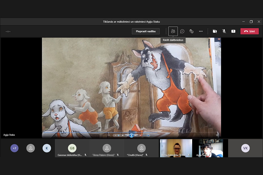Show the meeting participants panel

coord(173,31)
